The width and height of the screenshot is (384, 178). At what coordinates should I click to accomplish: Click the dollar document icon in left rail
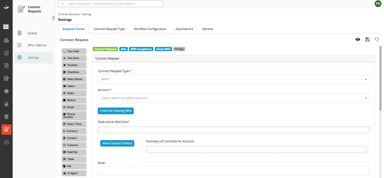coord(6,53)
